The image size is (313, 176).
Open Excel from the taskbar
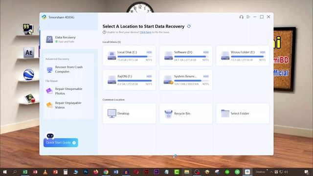pyautogui.click(x=25, y=172)
